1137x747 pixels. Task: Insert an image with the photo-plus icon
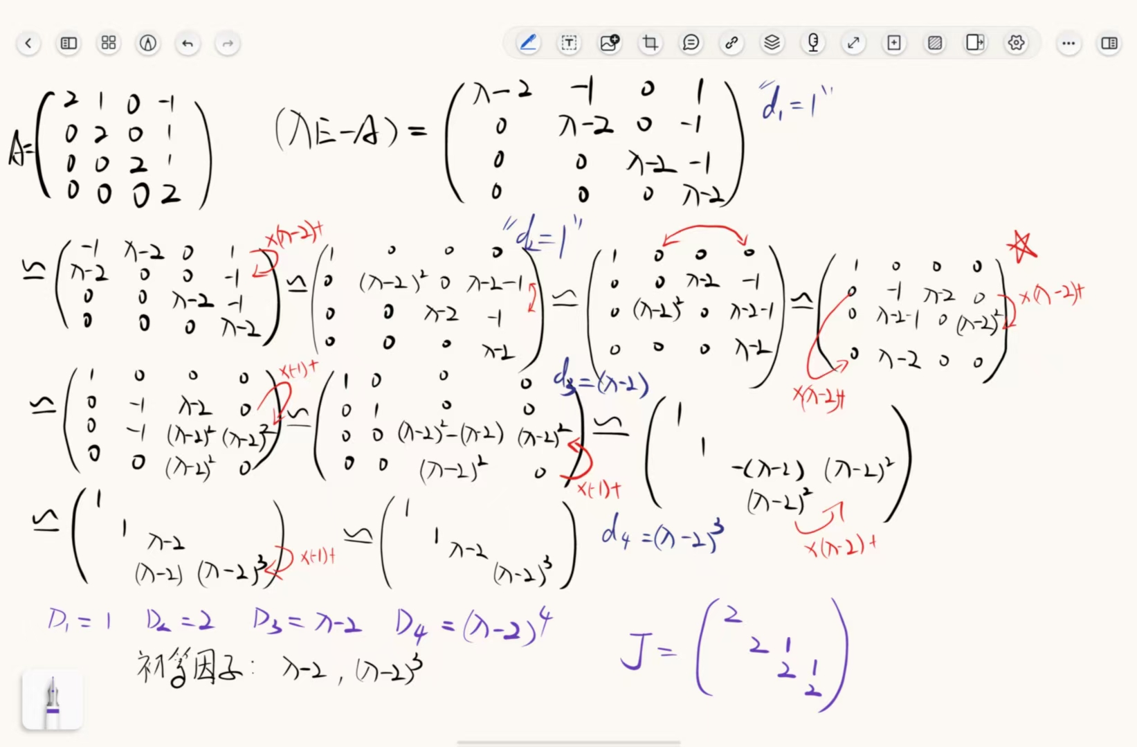610,43
